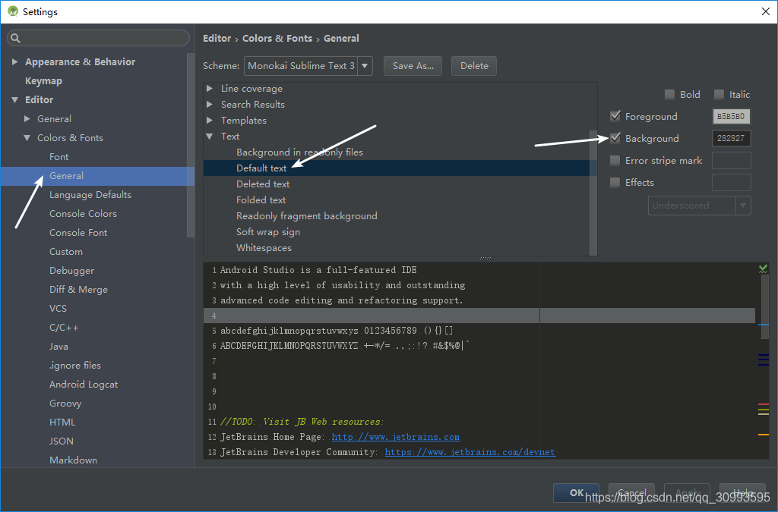Select Markdown color settings
This screenshot has height=512, width=778.
click(74, 460)
